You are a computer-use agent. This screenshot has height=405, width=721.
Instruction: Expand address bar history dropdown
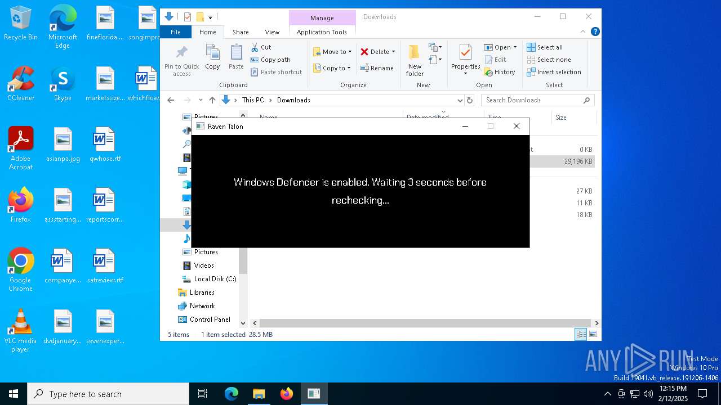point(460,100)
